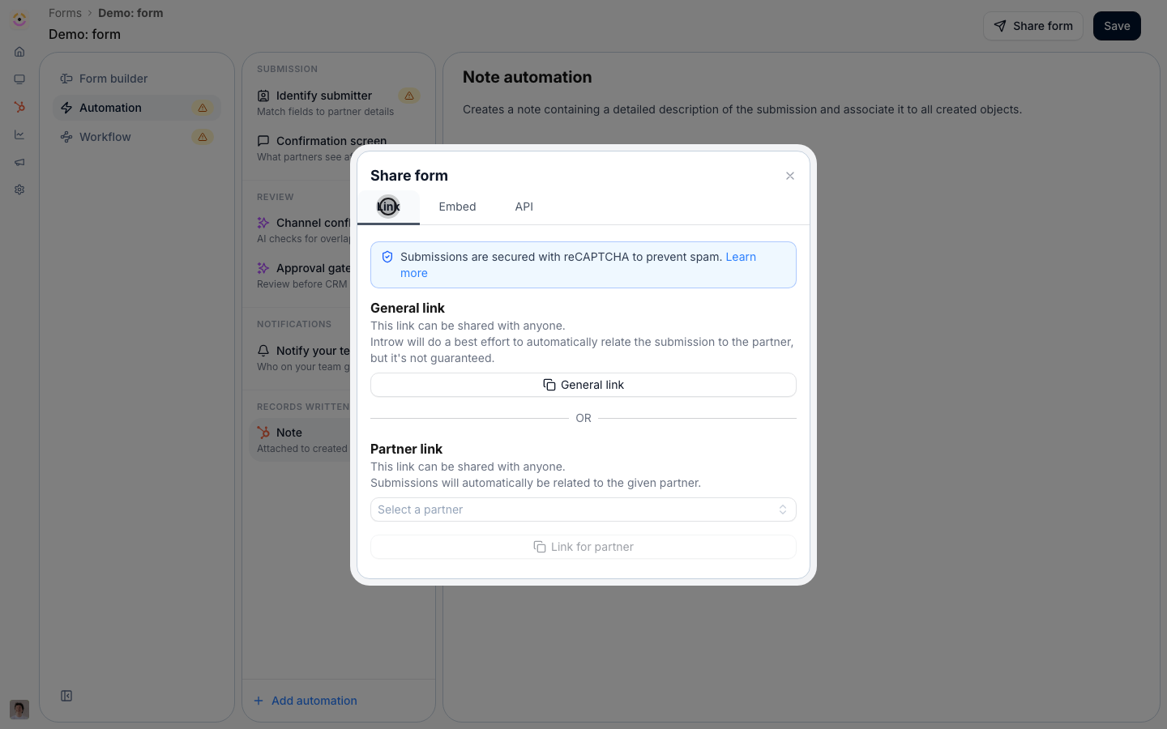Click the Link for partner button

tap(583, 547)
